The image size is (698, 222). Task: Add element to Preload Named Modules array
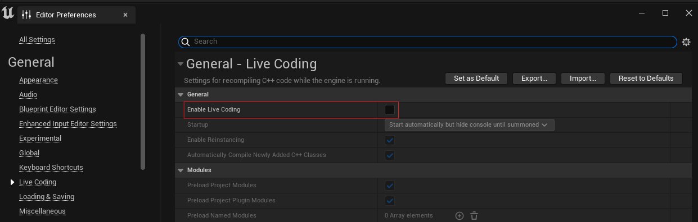[460, 215]
